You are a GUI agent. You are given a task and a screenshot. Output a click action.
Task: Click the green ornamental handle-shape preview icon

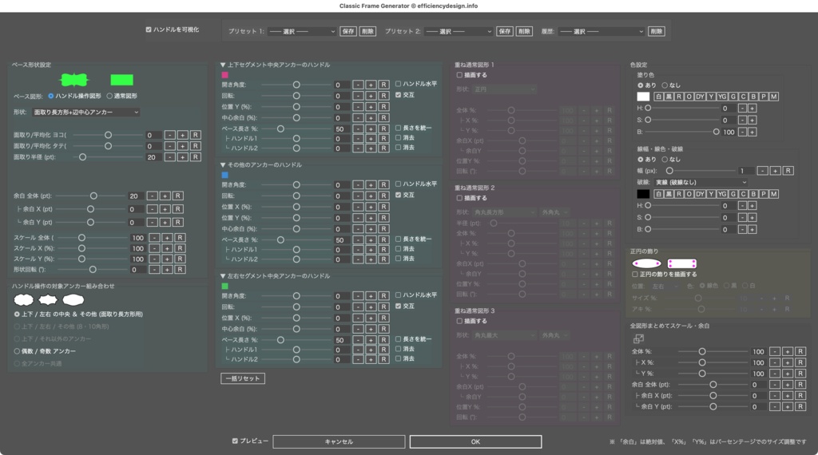[74, 80]
